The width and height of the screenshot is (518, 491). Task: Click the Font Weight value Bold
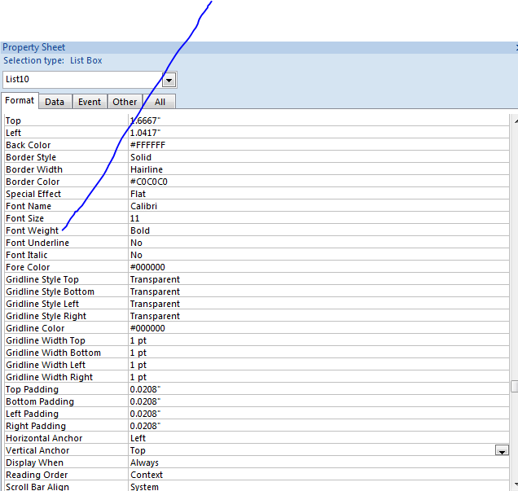[140, 230]
